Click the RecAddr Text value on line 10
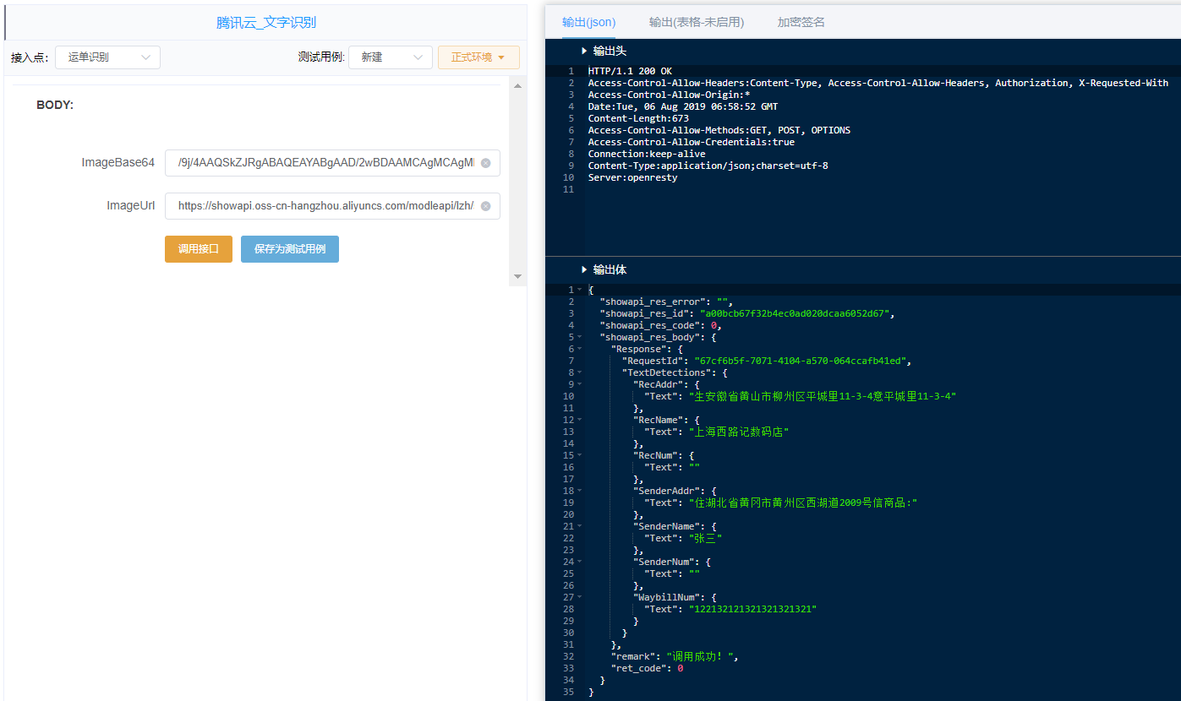 823,396
